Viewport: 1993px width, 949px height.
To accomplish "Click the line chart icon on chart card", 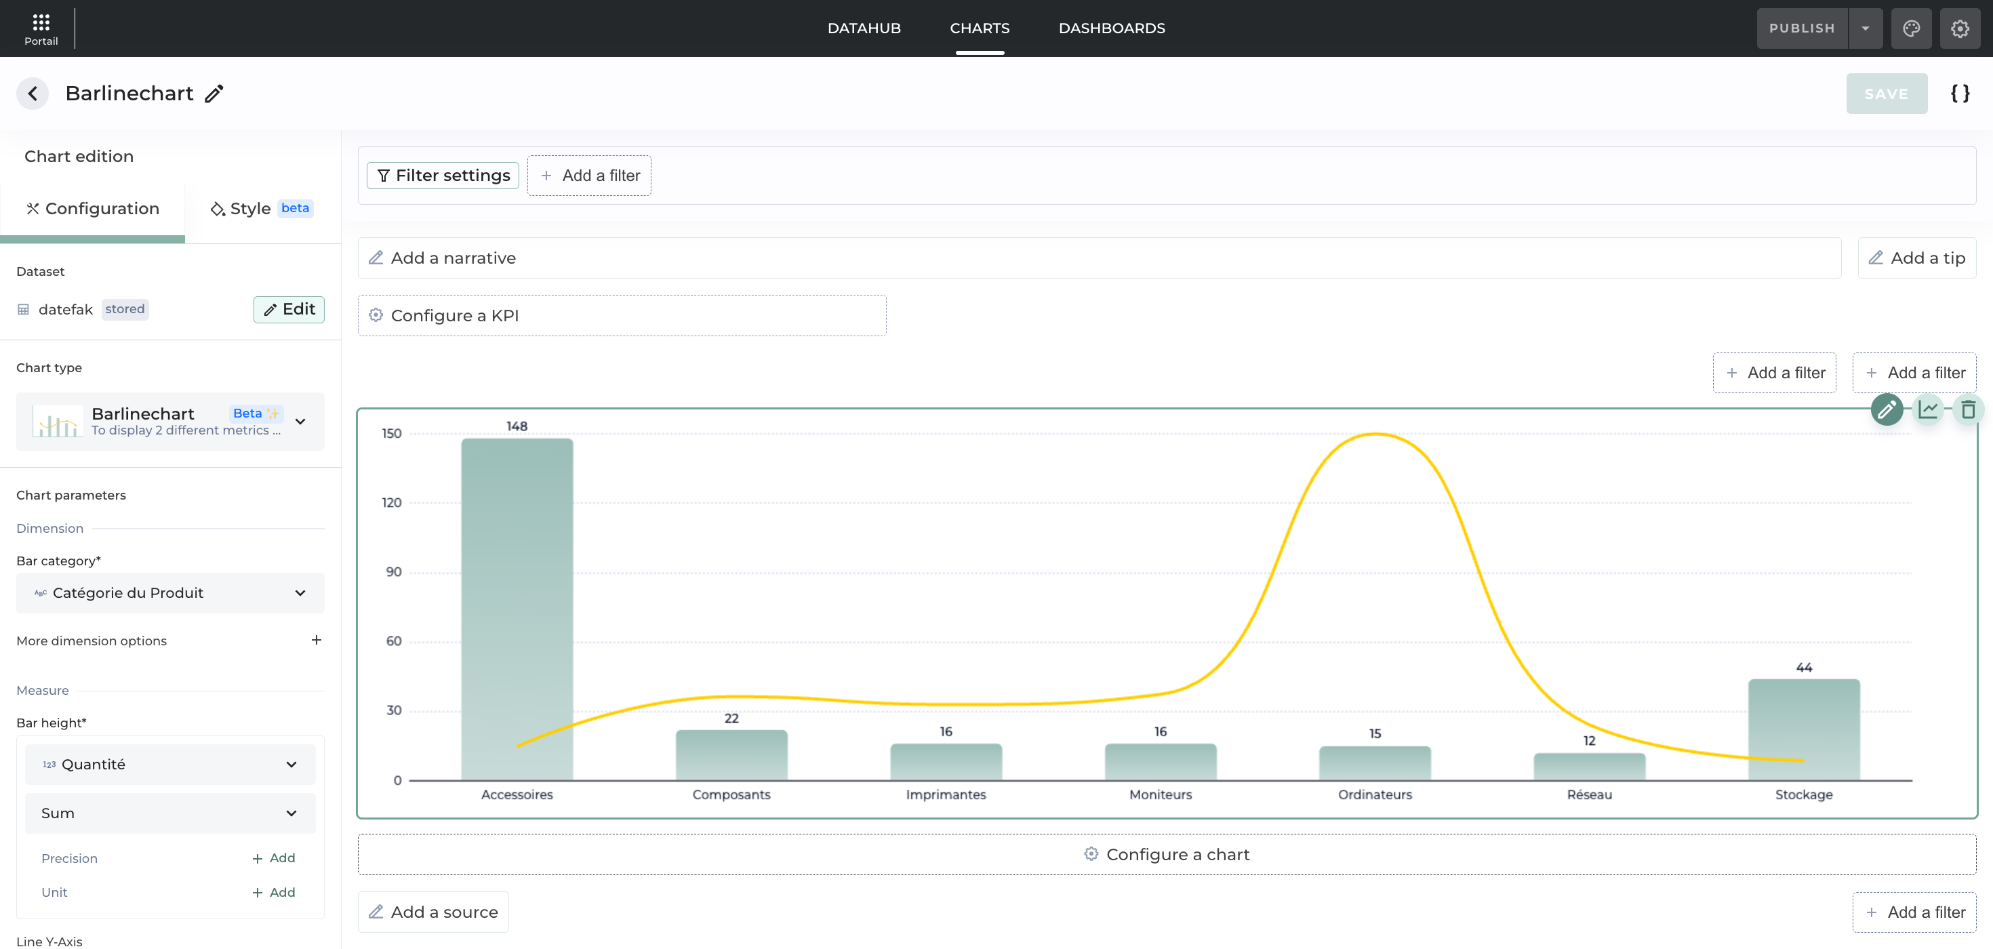I will 1928,409.
